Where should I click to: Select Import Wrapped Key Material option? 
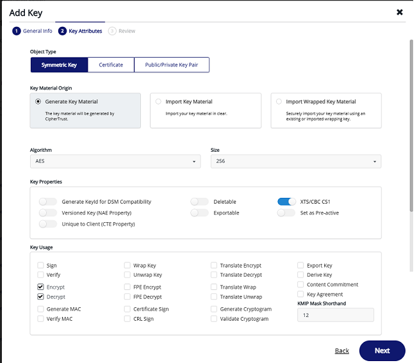pos(279,102)
